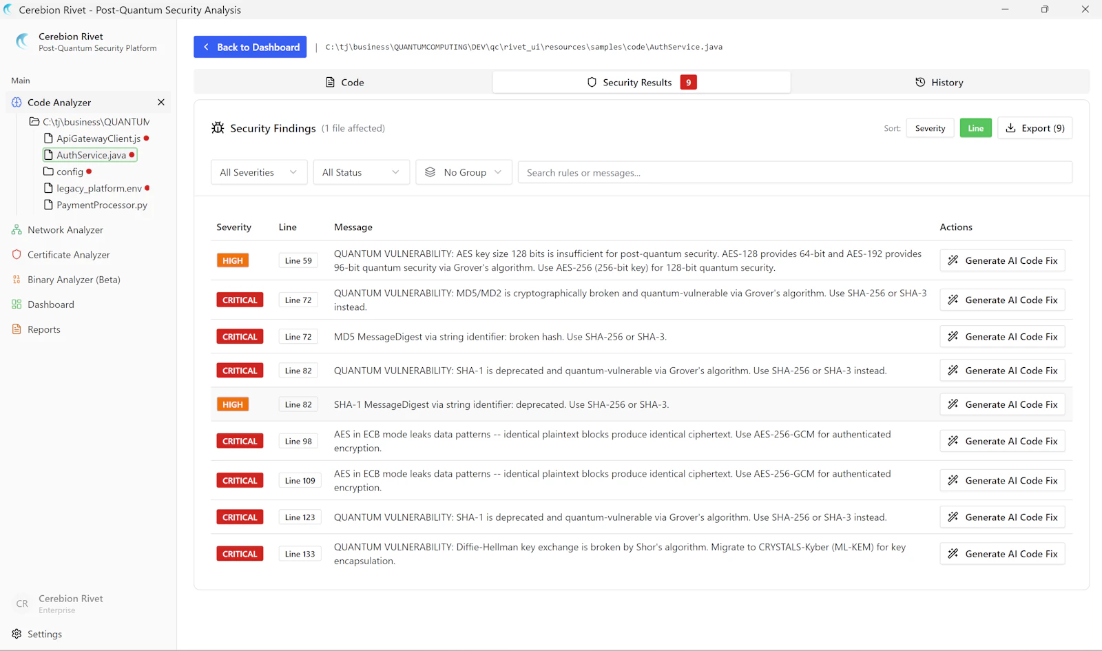Open Network Analyzer icon in sidebar
This screenshot has width=1102, height=651.
tap(17, 229)
